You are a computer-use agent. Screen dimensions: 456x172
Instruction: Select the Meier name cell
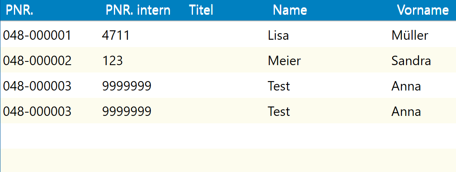(x=284, y=61)
